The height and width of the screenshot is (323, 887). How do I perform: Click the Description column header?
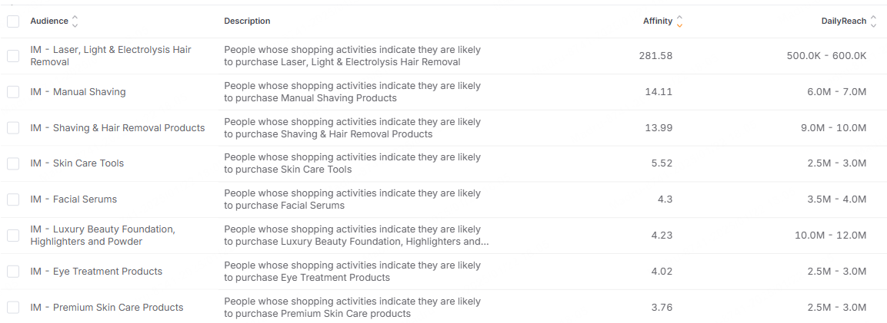(x=247, y=21)
